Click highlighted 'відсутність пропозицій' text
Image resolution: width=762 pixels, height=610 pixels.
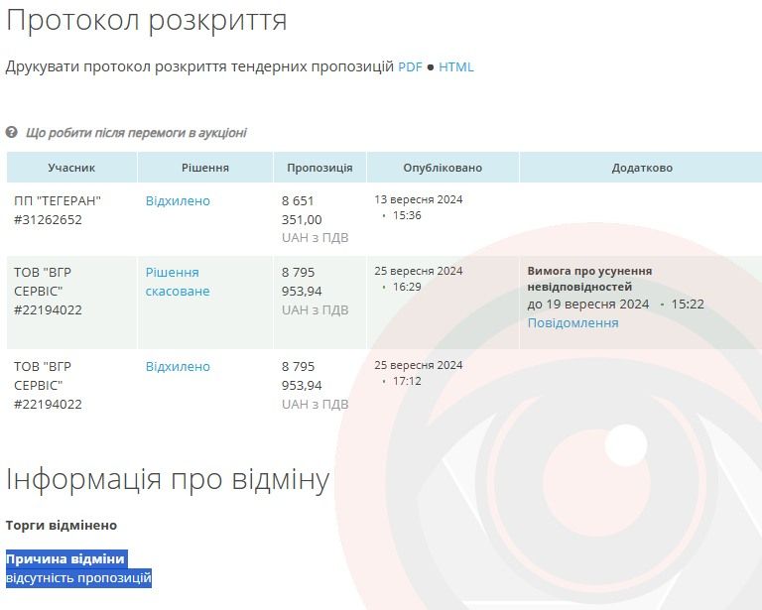(x=78, y=578)
